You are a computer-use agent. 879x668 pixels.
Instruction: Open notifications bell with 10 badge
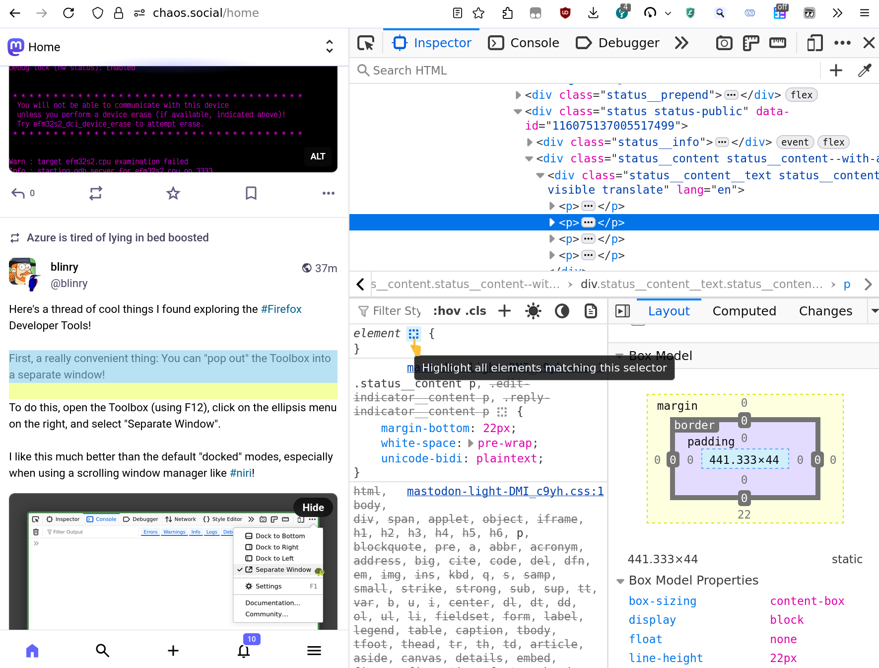pos(244,650)
